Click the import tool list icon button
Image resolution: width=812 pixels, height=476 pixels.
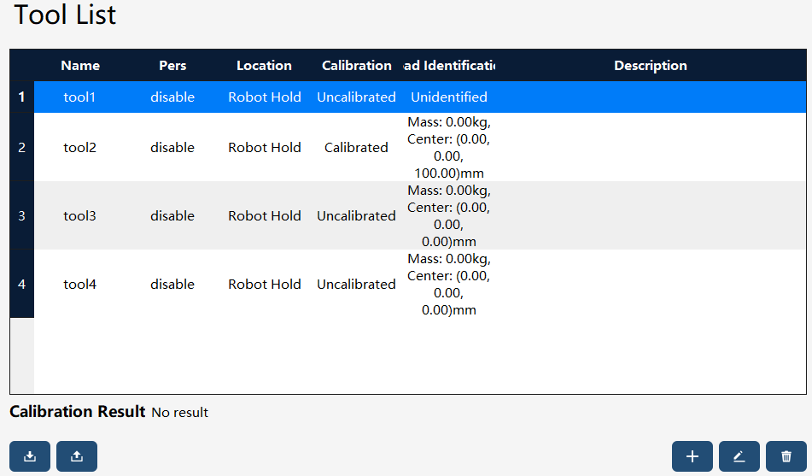click(x=30, y=456)
